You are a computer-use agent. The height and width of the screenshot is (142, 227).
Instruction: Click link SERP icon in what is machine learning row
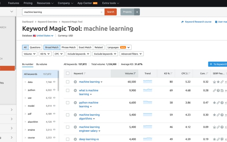(x=214, y=91)
